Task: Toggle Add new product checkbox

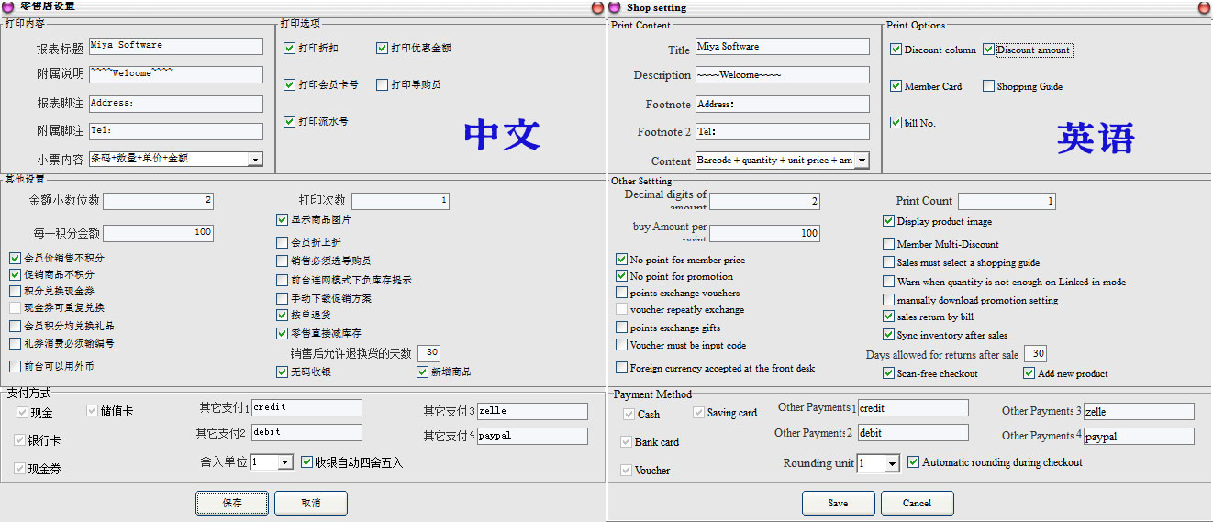Action: coord(1029,373)
